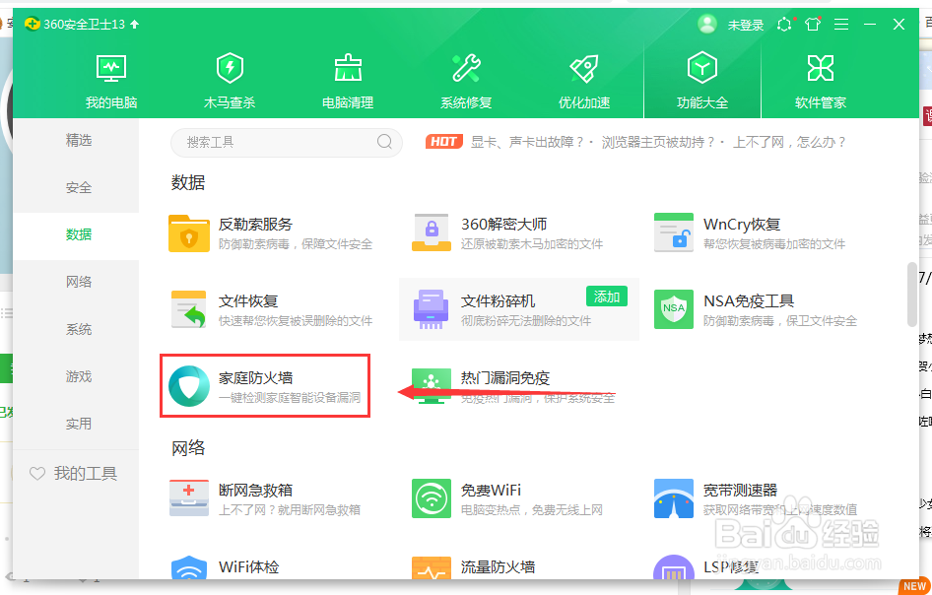Open 热门漏洞免疫 monitor icon
Screen dimensions: 932x595
[432, 386]
